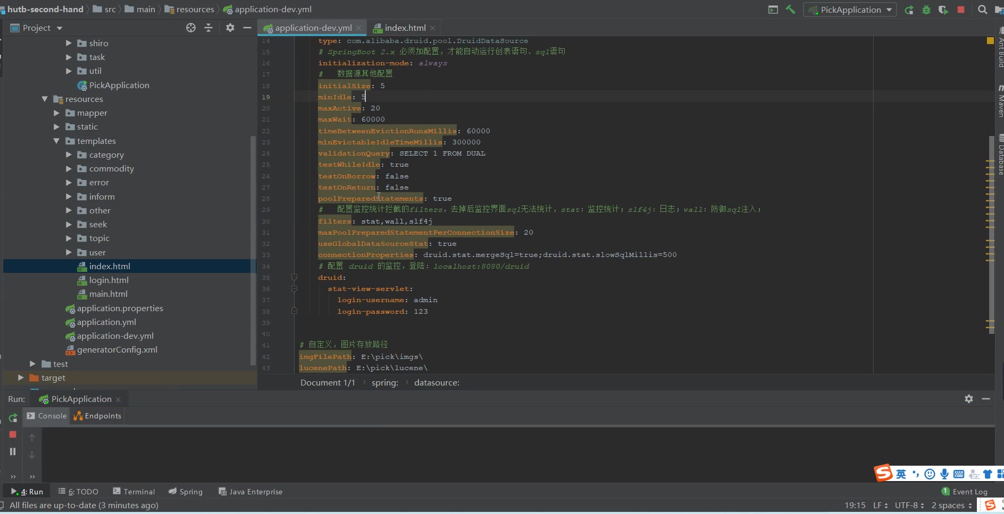Open Project panel settings gear

click(x=230, y=28)
